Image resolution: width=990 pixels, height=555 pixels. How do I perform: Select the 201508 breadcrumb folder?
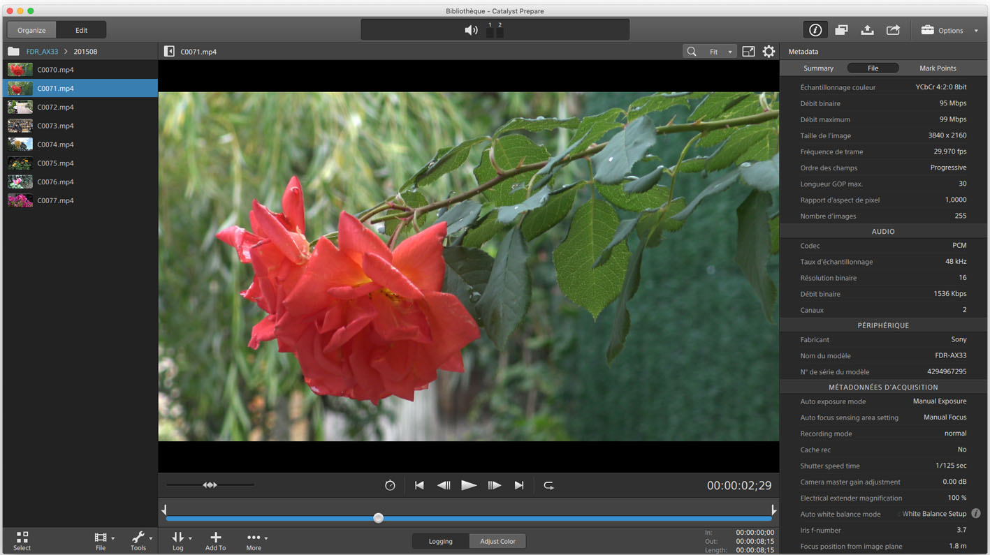pos(85,52)
